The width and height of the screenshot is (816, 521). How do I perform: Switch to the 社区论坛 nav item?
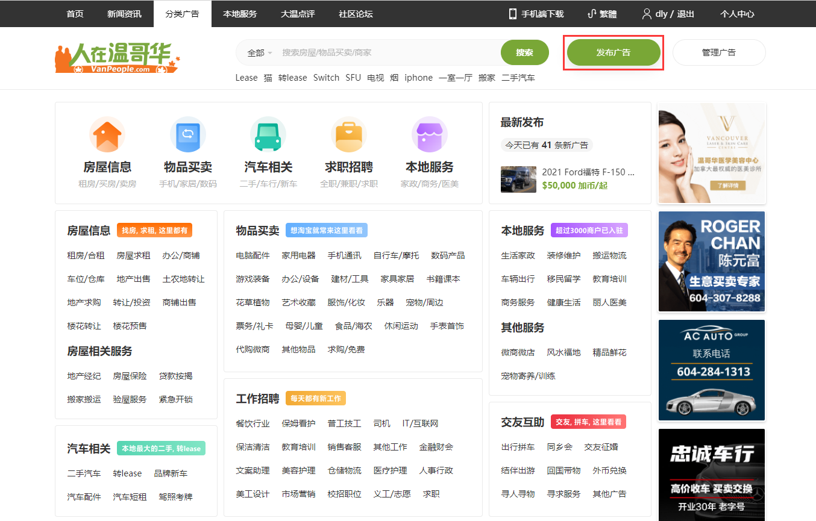356,14
